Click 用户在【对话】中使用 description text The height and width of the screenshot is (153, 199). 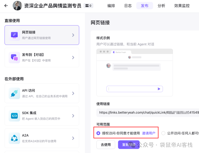[36, 60]
